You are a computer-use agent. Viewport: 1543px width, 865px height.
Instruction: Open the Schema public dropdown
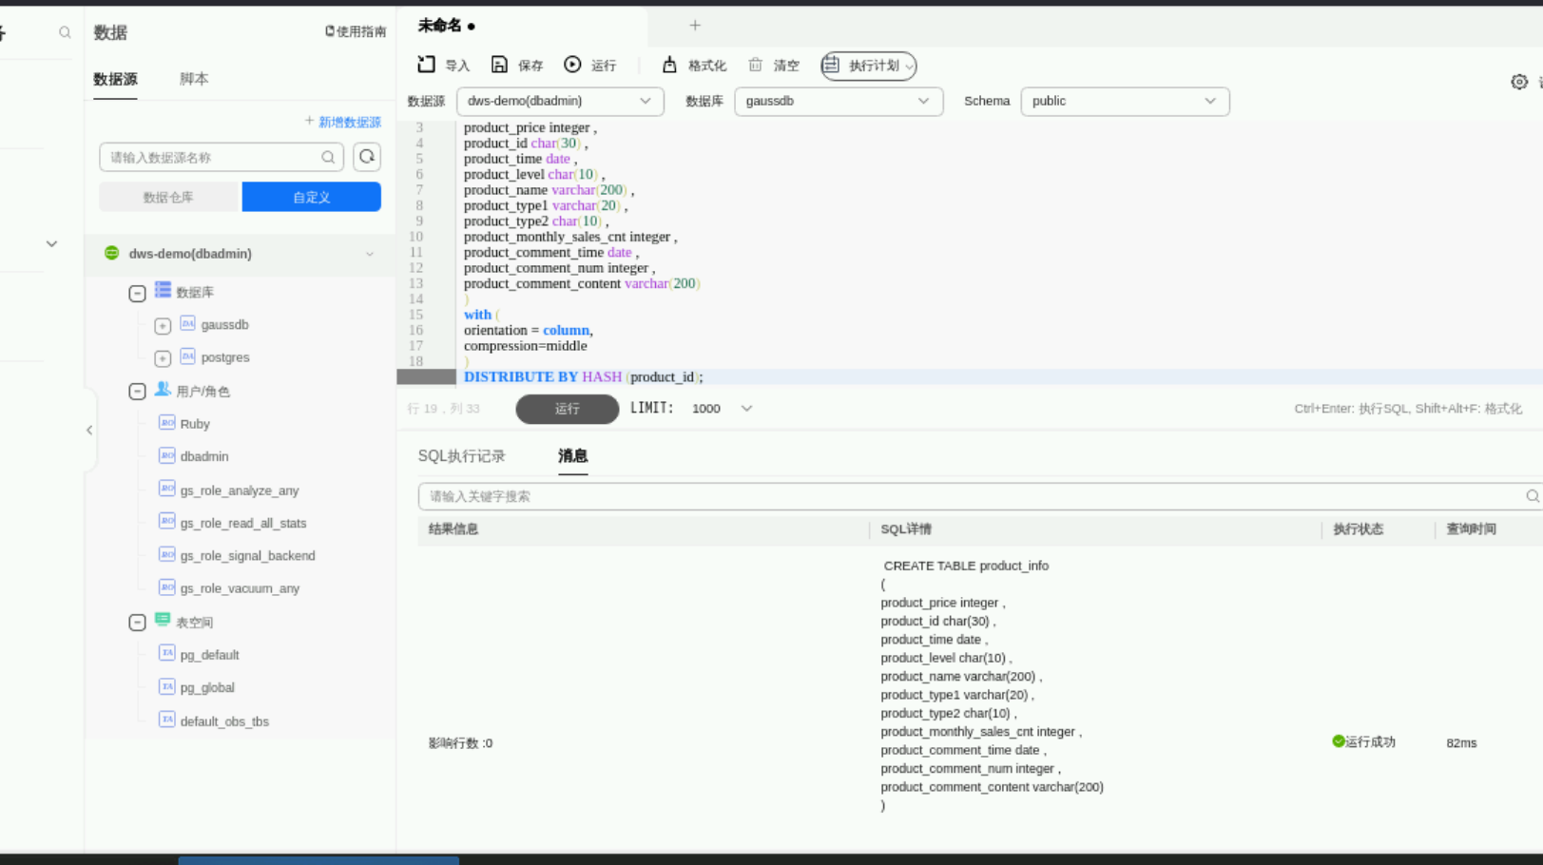coord(1125,101)
